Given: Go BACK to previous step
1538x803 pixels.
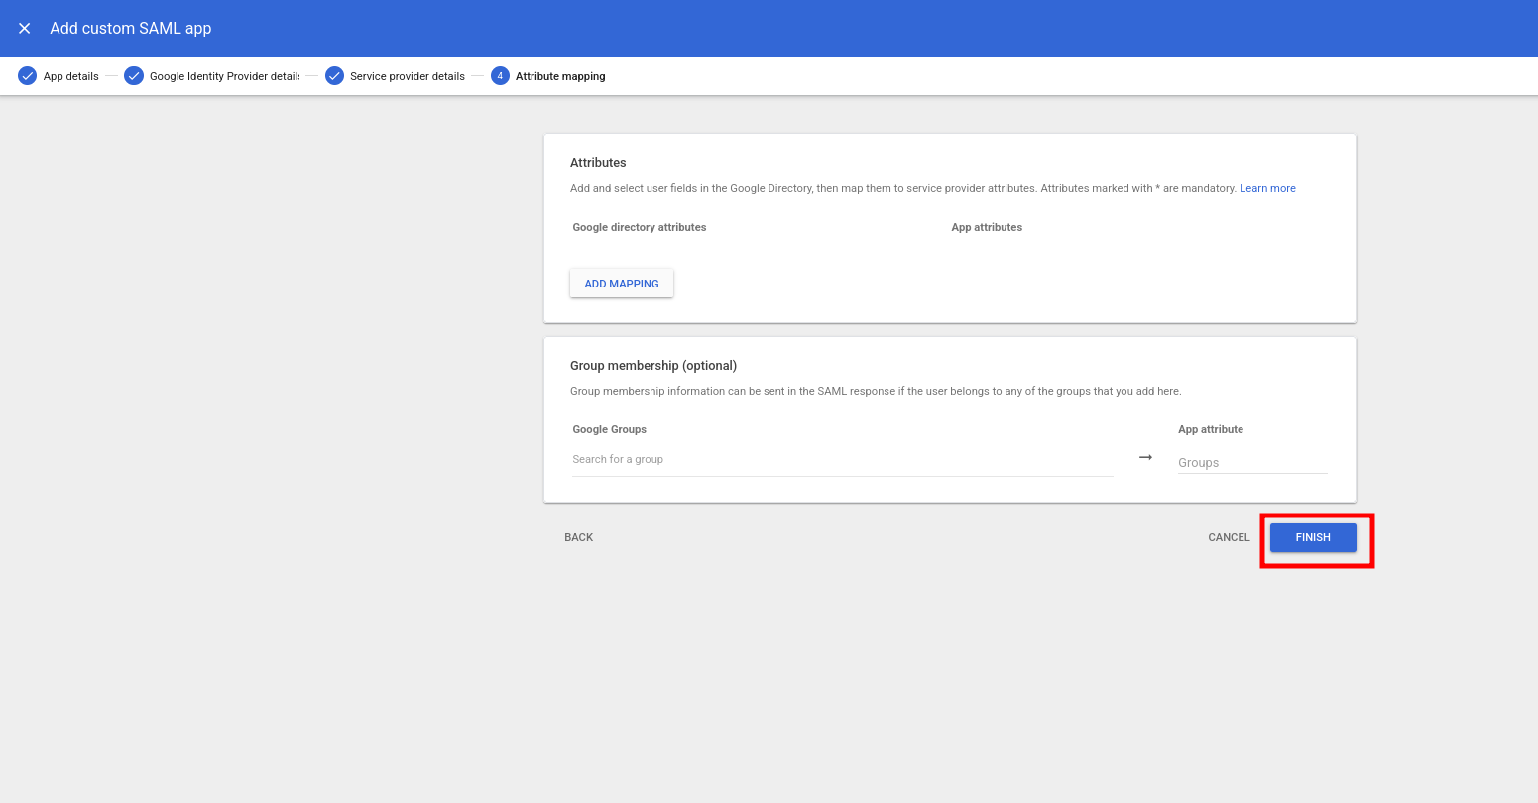Looking at the screenshot, I should tap(579, 537).
